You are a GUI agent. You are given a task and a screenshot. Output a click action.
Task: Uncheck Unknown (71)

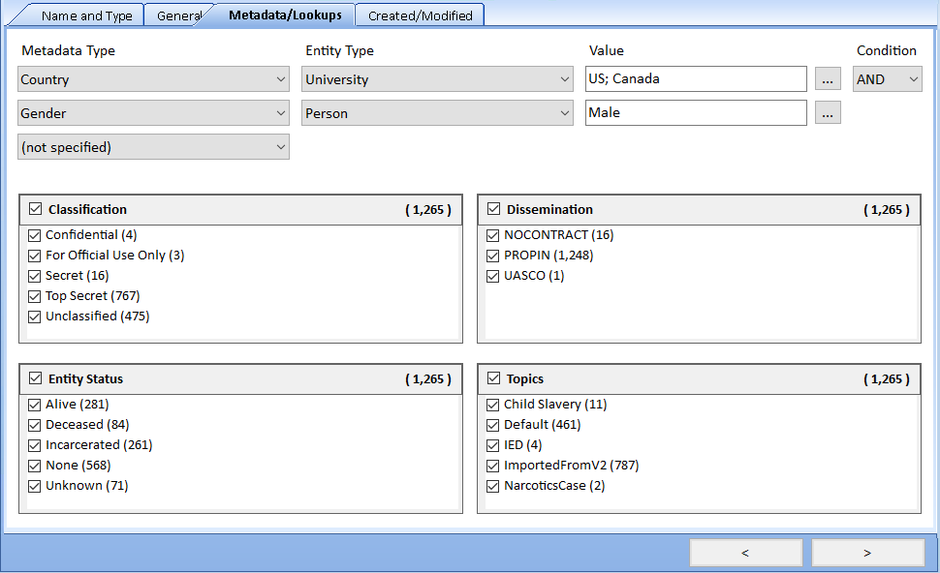coord(35,486)
